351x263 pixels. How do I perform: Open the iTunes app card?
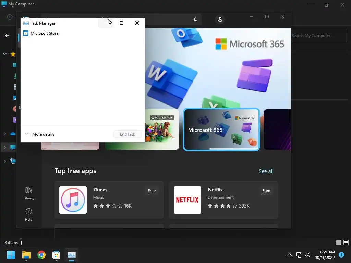pos(109,200)
